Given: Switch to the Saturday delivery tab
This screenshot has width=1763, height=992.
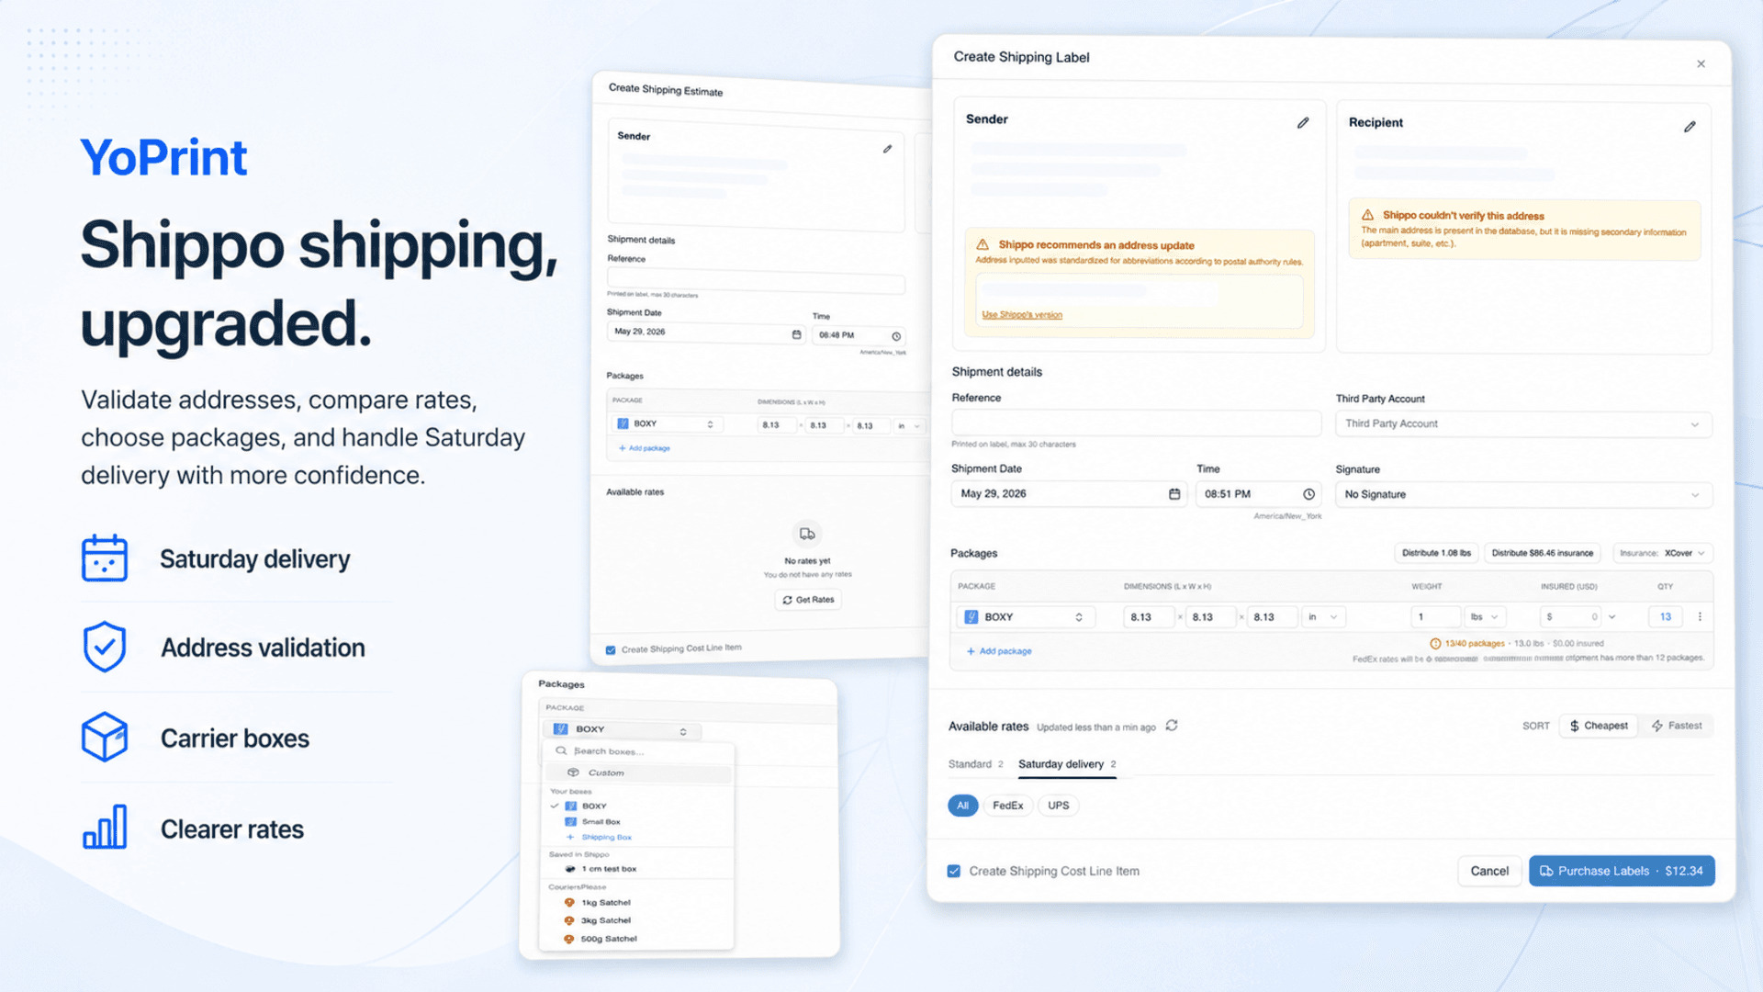Looking at the screenshot, I should click(1067, 764).
